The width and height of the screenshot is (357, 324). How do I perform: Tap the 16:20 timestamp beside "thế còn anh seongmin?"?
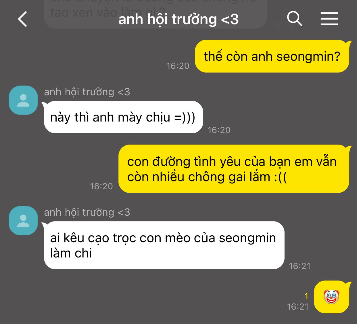pyautogui.click(x=178, y=66)
